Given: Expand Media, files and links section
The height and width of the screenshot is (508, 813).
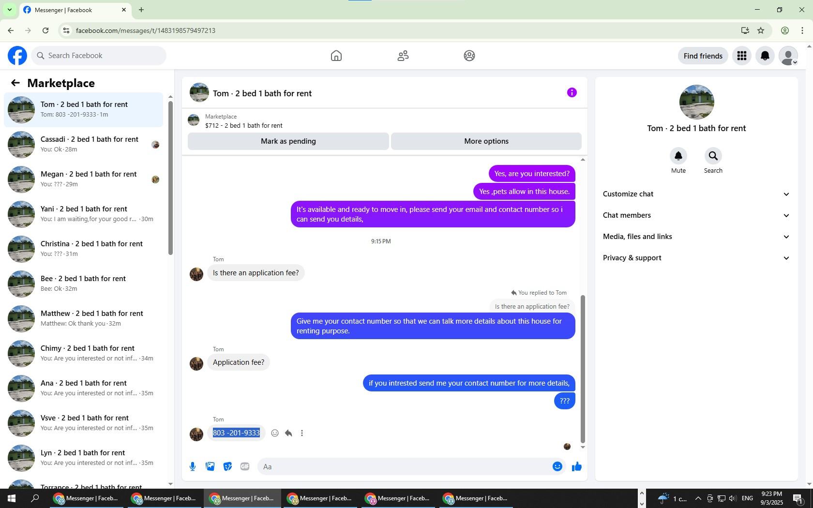Looking at the screenshot, I should 696,237.
